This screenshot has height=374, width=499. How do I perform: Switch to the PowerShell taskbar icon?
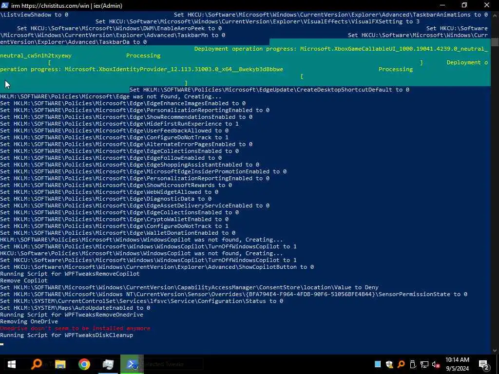click(x=132, y=364)
